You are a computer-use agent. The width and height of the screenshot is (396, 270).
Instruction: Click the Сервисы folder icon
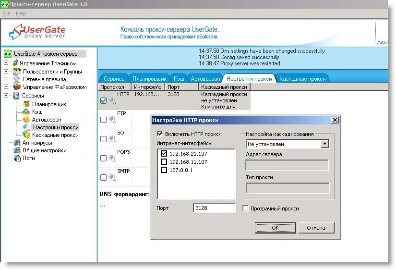pos(16,96)
